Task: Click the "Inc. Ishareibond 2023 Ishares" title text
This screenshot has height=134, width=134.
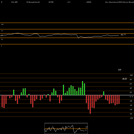Action: (117, 2)
